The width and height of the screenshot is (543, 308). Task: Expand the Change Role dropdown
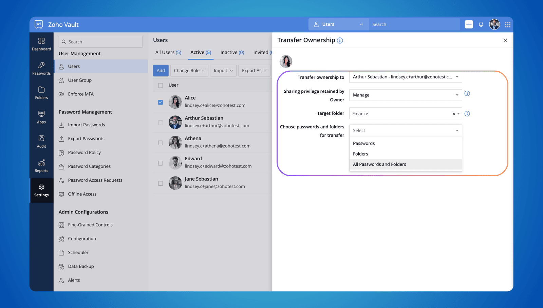[189, 71]
